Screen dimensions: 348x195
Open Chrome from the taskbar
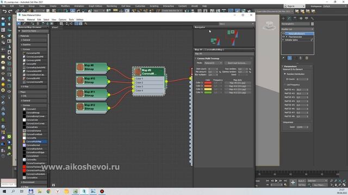pos(48,191)
